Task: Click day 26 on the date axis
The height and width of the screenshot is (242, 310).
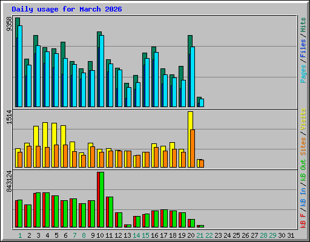Action: pos(245,235)
